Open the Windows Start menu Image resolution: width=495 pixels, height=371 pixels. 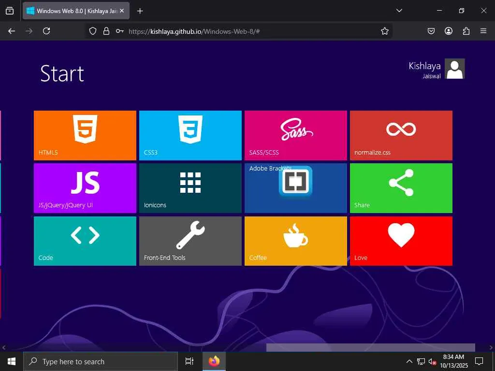tap(12, 361)
